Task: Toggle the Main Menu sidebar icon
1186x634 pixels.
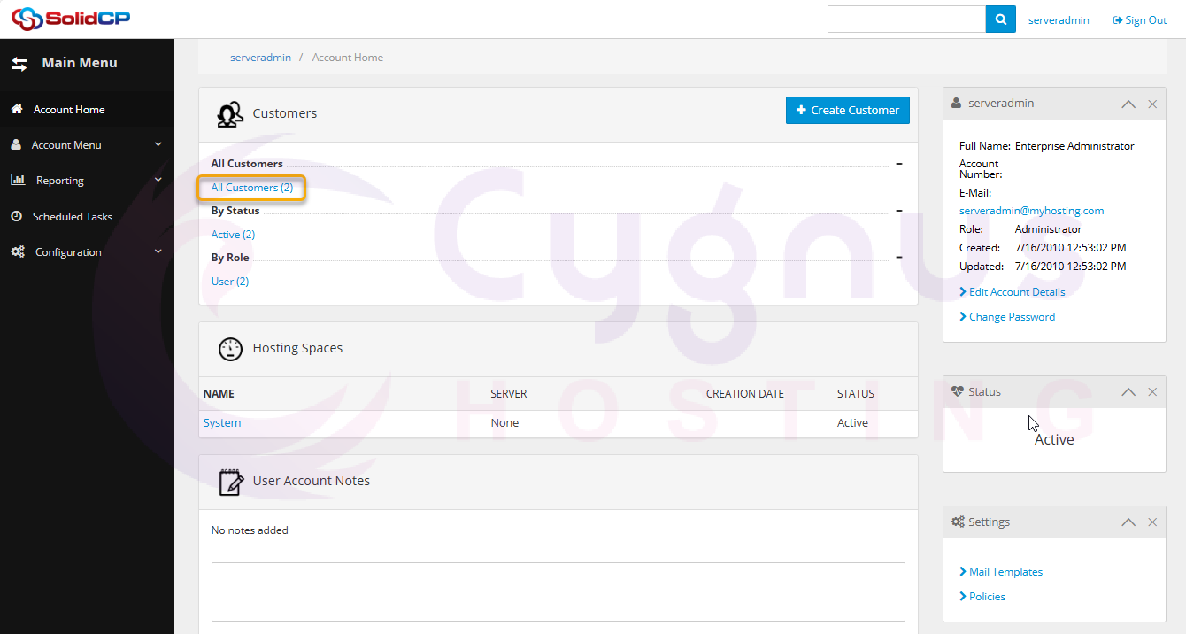Action: [x=19, y=64]
